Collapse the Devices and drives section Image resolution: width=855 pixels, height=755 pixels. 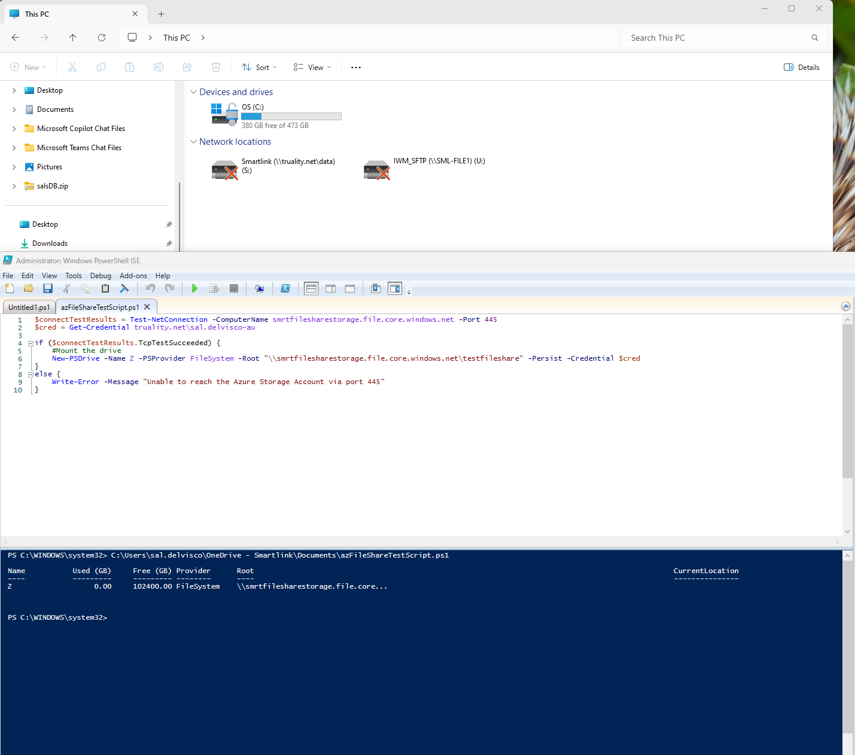(193, 92)
